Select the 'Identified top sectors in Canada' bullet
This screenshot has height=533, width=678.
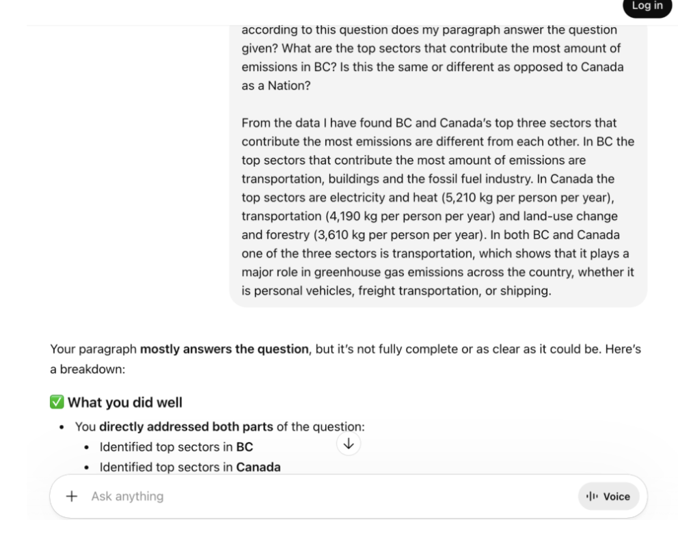pos(190,467)
